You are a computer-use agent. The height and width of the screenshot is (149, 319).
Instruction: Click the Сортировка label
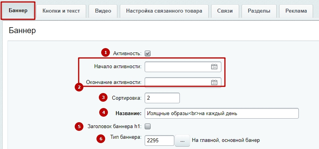pos(126,98)
